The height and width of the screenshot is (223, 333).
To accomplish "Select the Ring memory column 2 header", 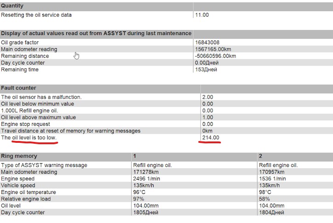I will [x=260, y=156].
